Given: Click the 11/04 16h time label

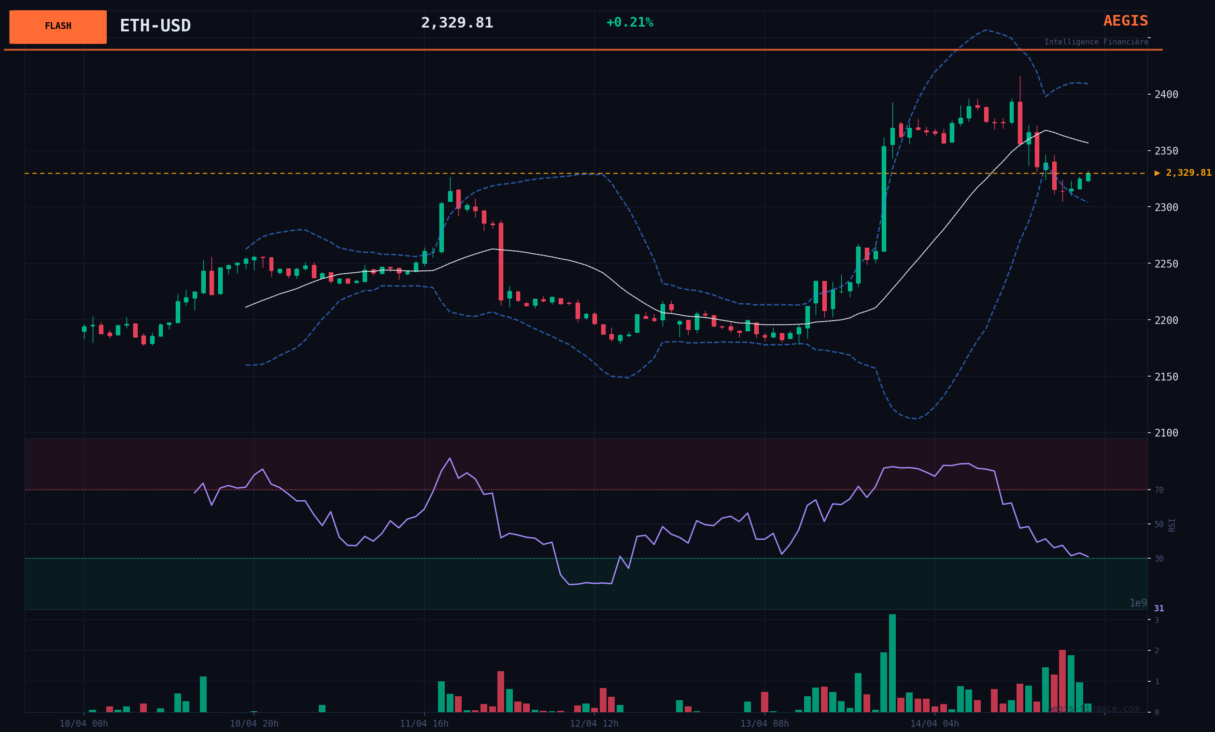Looking at the screenshot, I should [424, 724].
